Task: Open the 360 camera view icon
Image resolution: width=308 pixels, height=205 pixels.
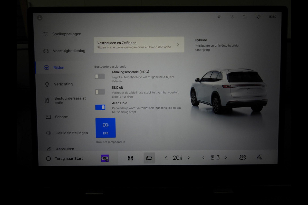Action: coord(243,157)
